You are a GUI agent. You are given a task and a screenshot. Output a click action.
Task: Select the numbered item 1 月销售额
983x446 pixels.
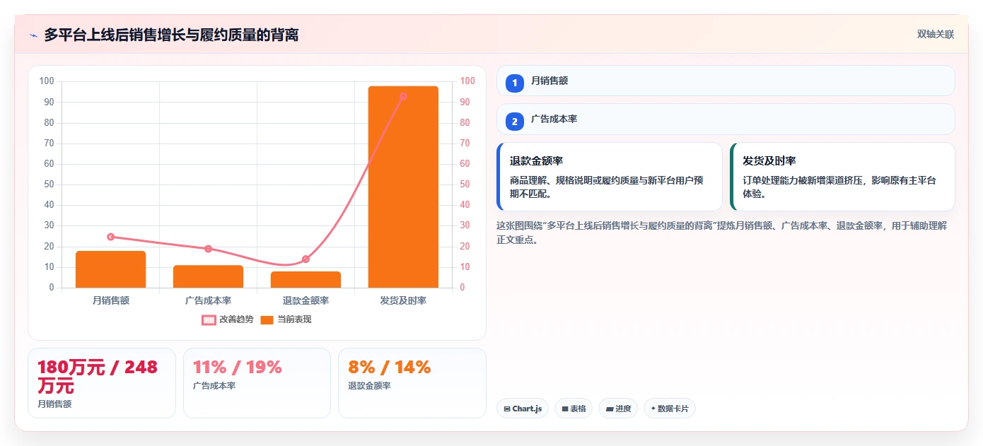pyautogui.click(x=726, y=81)
